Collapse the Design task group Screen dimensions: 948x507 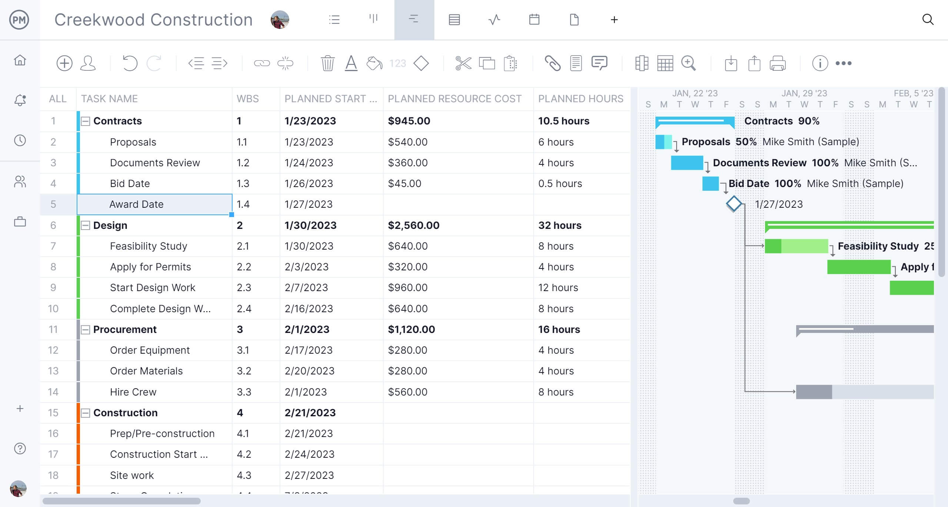tap(86, 226)
